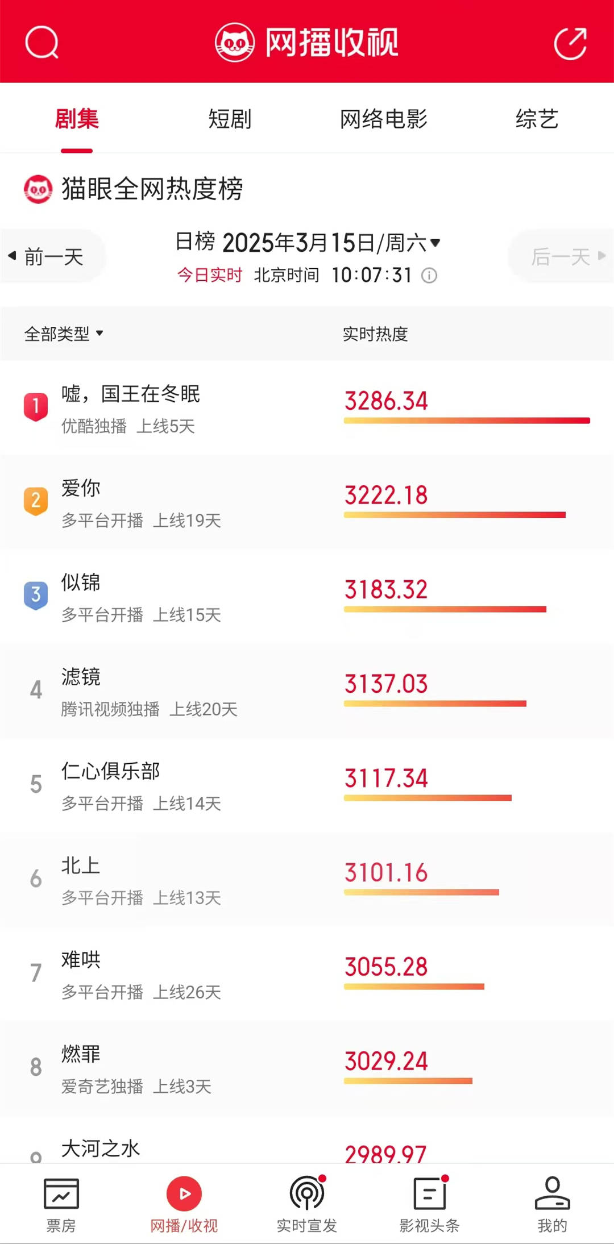The image size is (614, 1244).
Task: Tap the Maoyan cat logo beside 猫眼全网热度榜
Action: click(x=38, y=189)
